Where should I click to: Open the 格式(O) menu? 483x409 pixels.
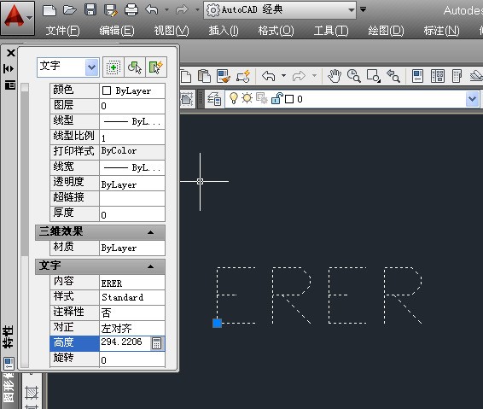[x=276, y=31]
